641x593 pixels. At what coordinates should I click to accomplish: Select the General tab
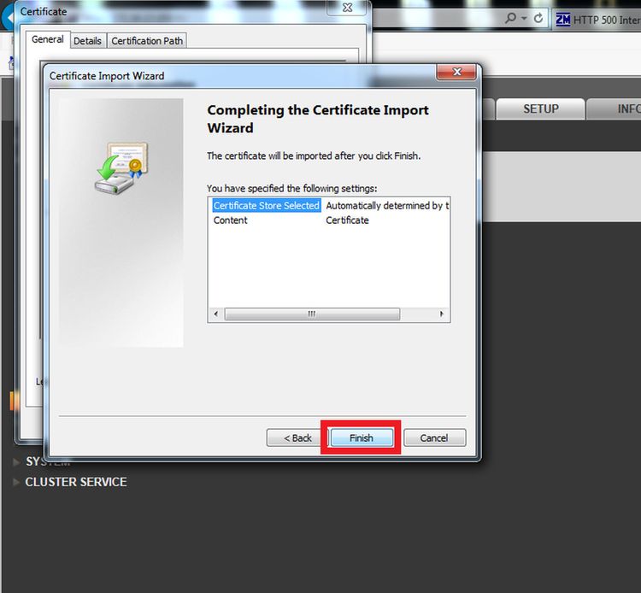pos(48,39)
